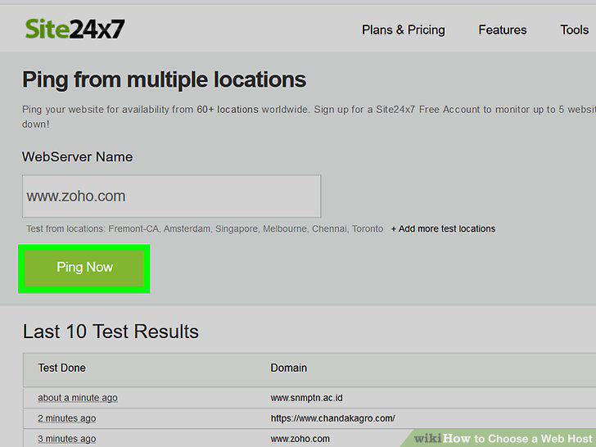This screenshot has width=596, height=447.
Task: Open the Tools menu item
Action: [x=575, y=29]
